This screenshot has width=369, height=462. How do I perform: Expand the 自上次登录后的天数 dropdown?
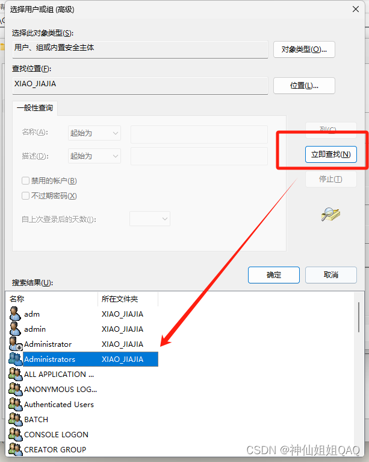click(150, 218)
